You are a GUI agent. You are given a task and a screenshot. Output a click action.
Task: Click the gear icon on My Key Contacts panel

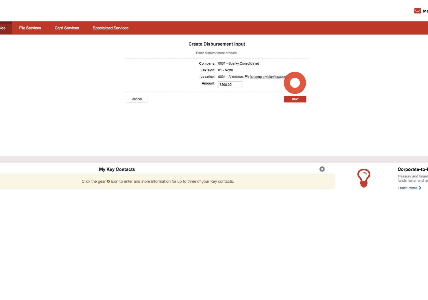click(x=322, y=169)
